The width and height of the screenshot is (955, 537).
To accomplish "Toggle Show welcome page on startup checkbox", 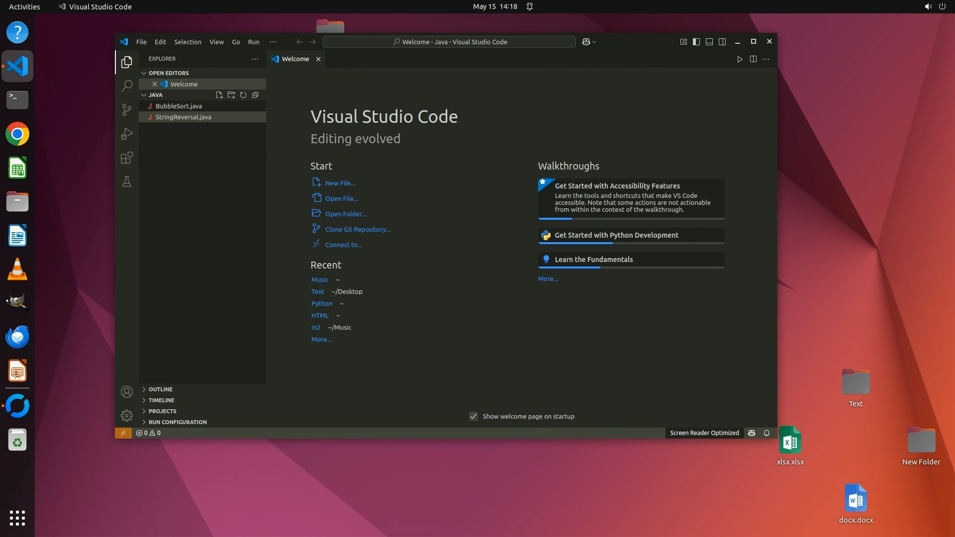I will pos(474,416).
